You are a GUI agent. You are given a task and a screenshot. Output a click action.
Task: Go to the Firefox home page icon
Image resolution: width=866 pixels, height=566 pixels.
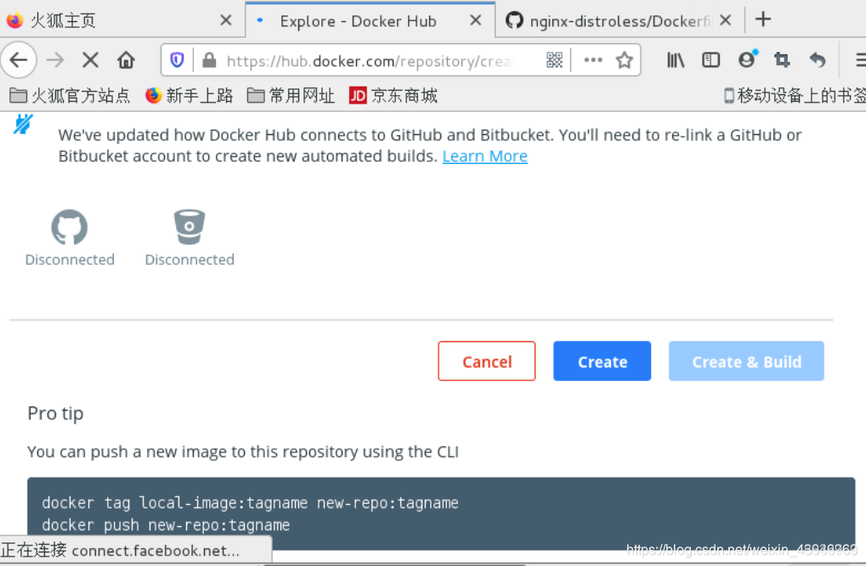(126, 59)
